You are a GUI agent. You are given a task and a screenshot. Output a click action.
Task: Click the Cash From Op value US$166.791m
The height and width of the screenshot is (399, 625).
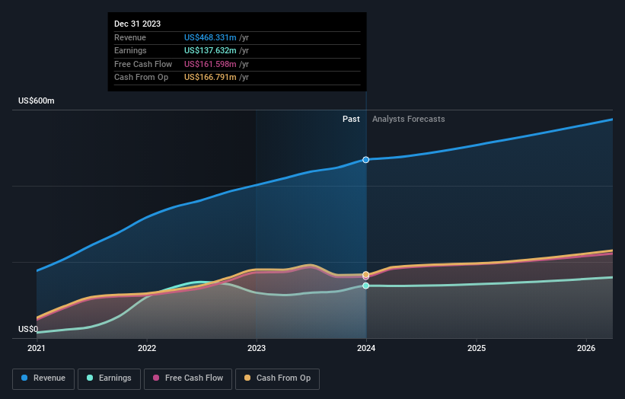click(x=210, y=78)
